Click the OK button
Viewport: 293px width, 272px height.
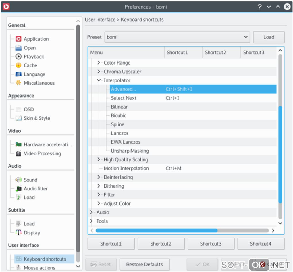point(203,264)
